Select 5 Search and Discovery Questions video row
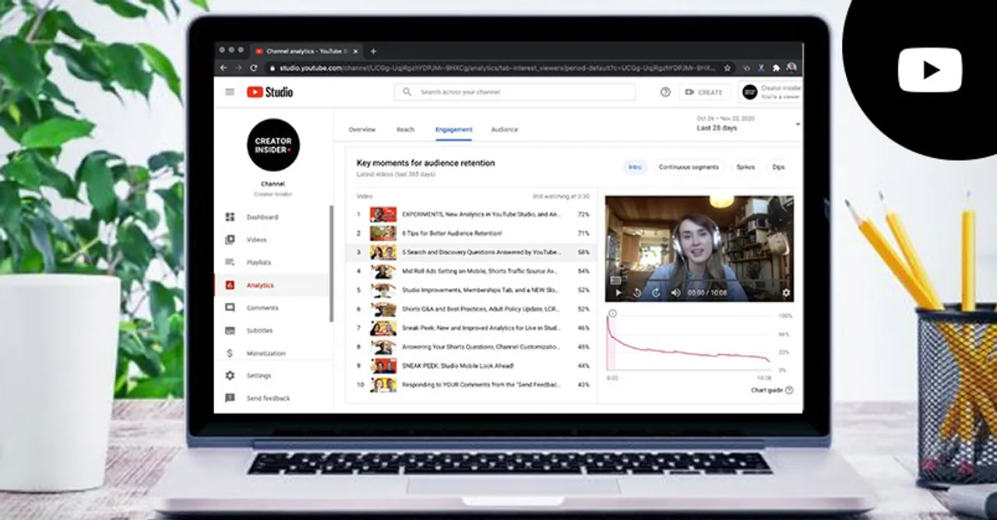 (471, 252)
